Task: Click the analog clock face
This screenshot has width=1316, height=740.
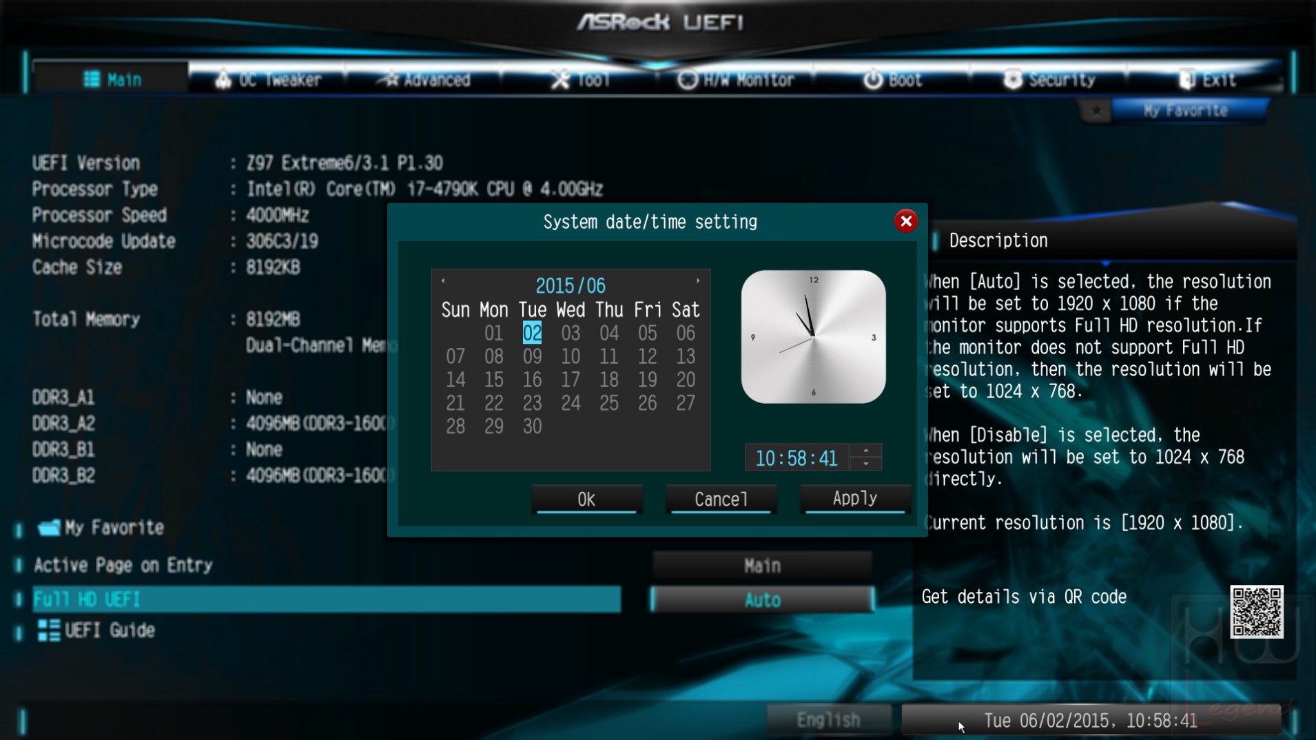Action: 813,336
